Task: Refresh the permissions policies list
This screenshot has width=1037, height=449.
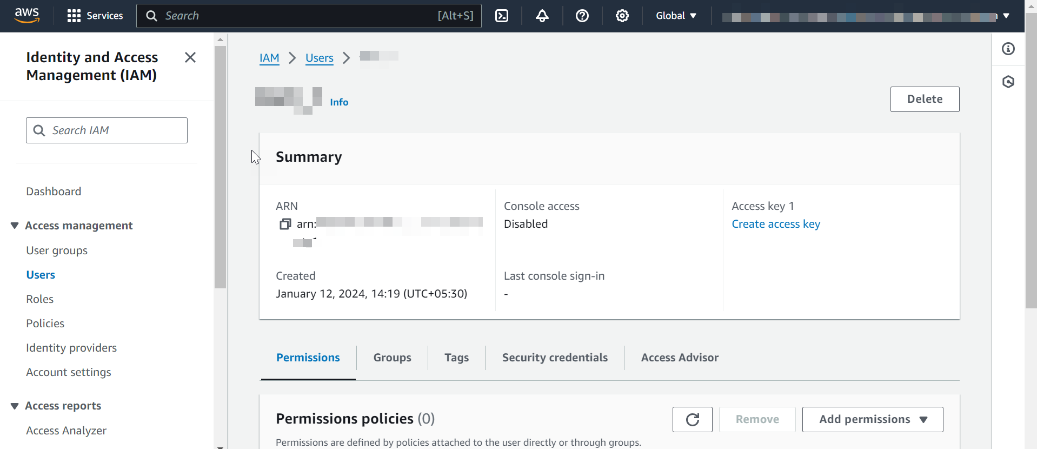Action: (693, 419)
